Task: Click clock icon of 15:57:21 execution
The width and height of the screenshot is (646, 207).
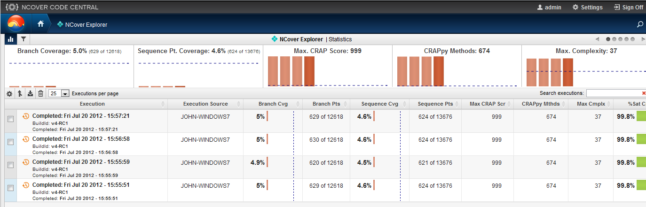Action: click(x=26, y=116)
